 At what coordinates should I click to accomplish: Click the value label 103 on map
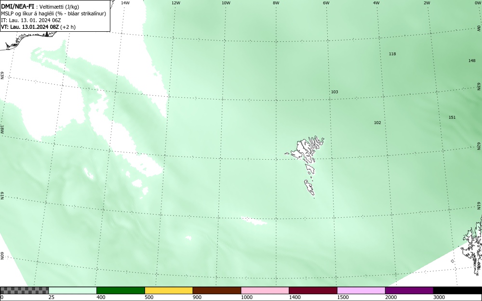[335, 92]
